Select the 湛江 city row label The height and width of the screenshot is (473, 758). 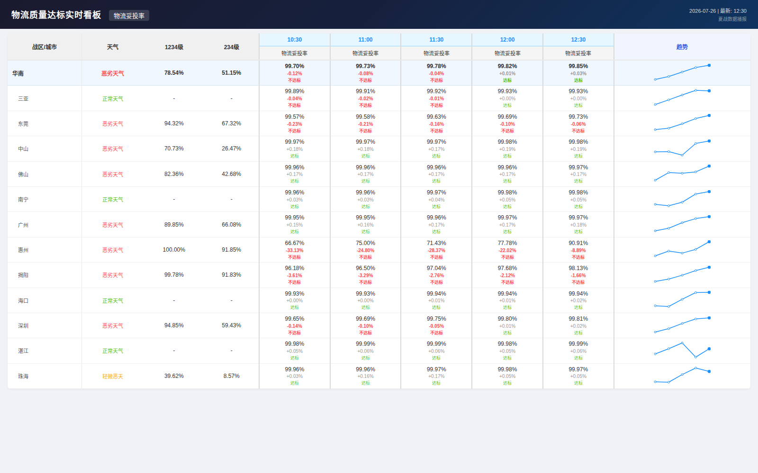click(23, 351)
